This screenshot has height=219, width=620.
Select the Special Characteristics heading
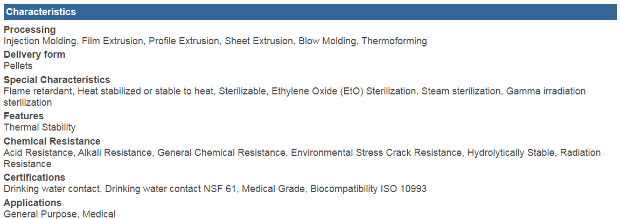click(x=57, y=80)
